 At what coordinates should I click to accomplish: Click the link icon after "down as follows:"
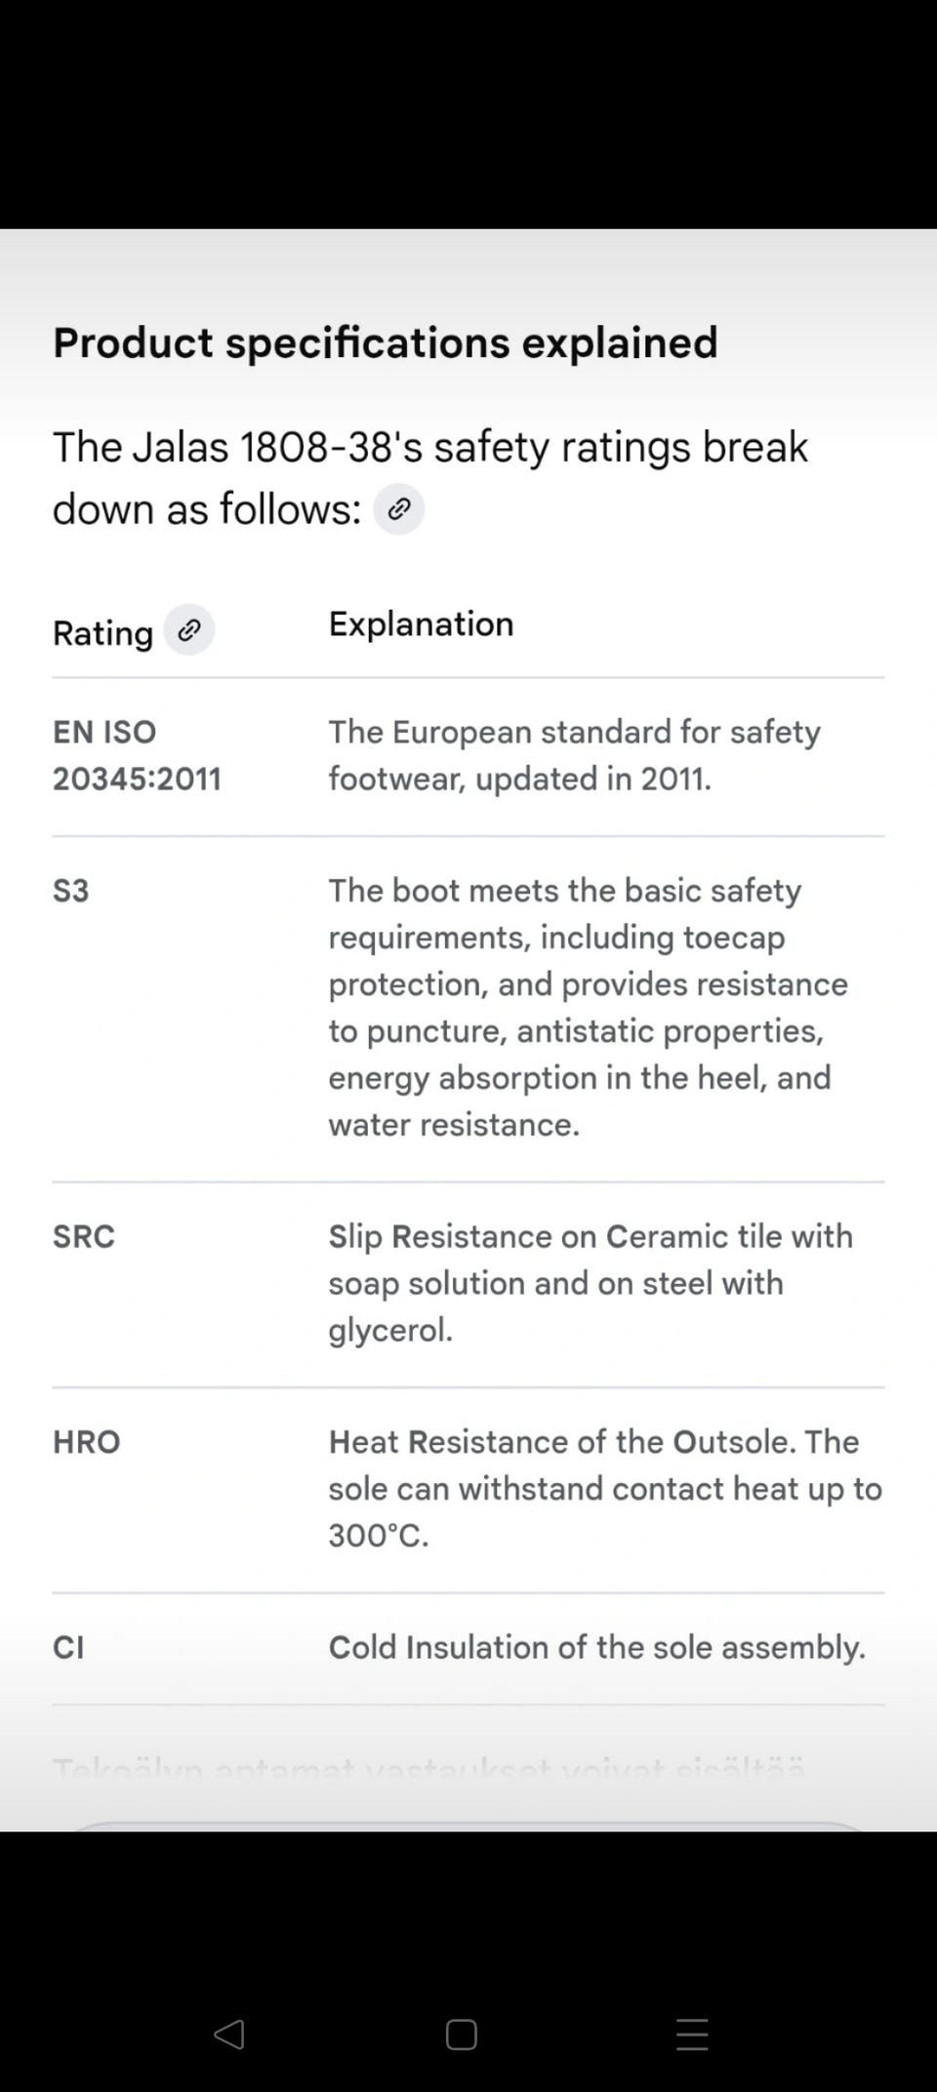pos(398,509)
